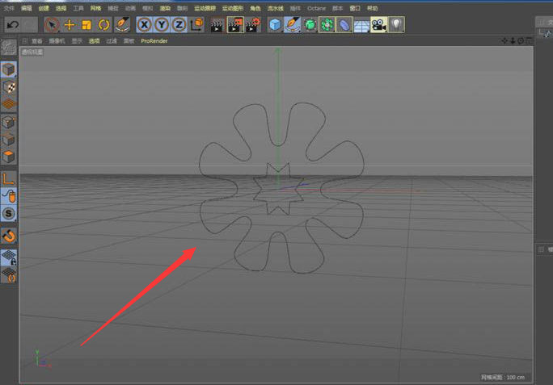Open the Octane menu
The height and width of the screenshot is (385, 553).
coord(316,8)
